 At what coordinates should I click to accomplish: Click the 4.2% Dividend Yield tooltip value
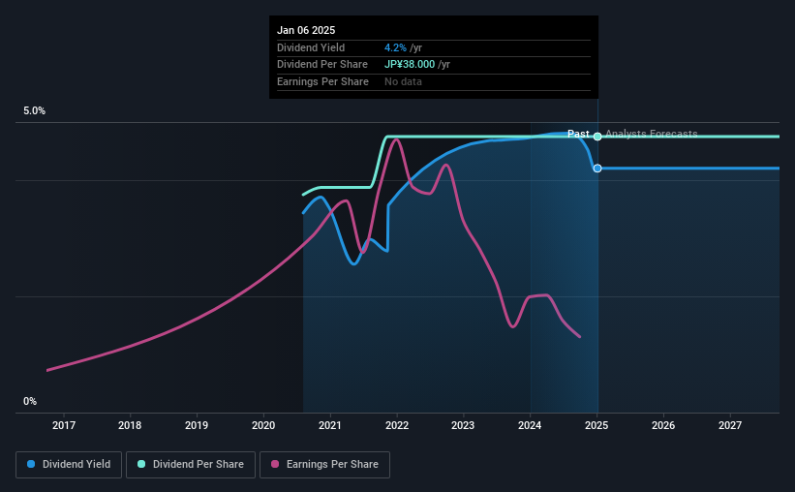tap(395, 47)
